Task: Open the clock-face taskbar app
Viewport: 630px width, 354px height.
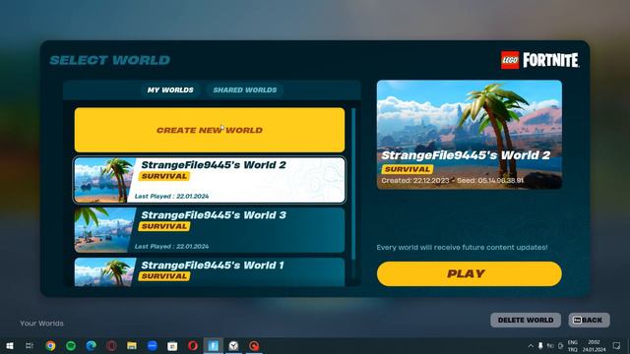Action: coord(233,345)
